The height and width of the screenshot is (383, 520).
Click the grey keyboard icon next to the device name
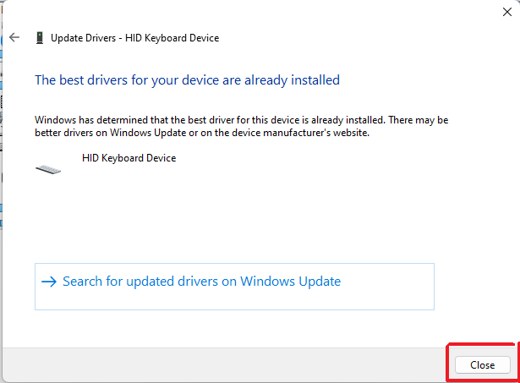point(48,168)
